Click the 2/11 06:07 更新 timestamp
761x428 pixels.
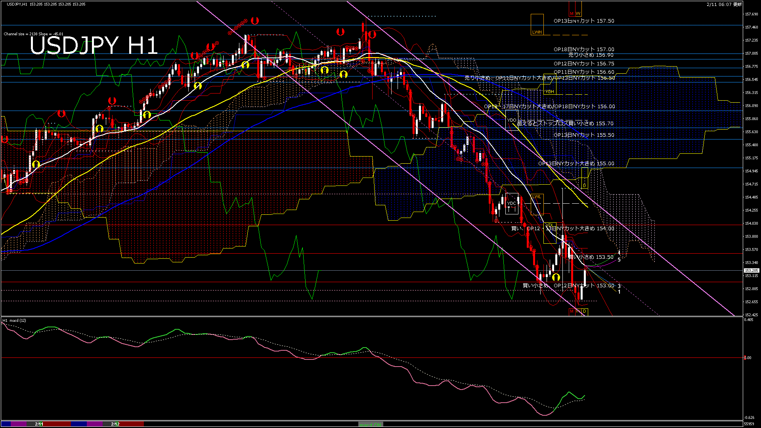point(724,4)
